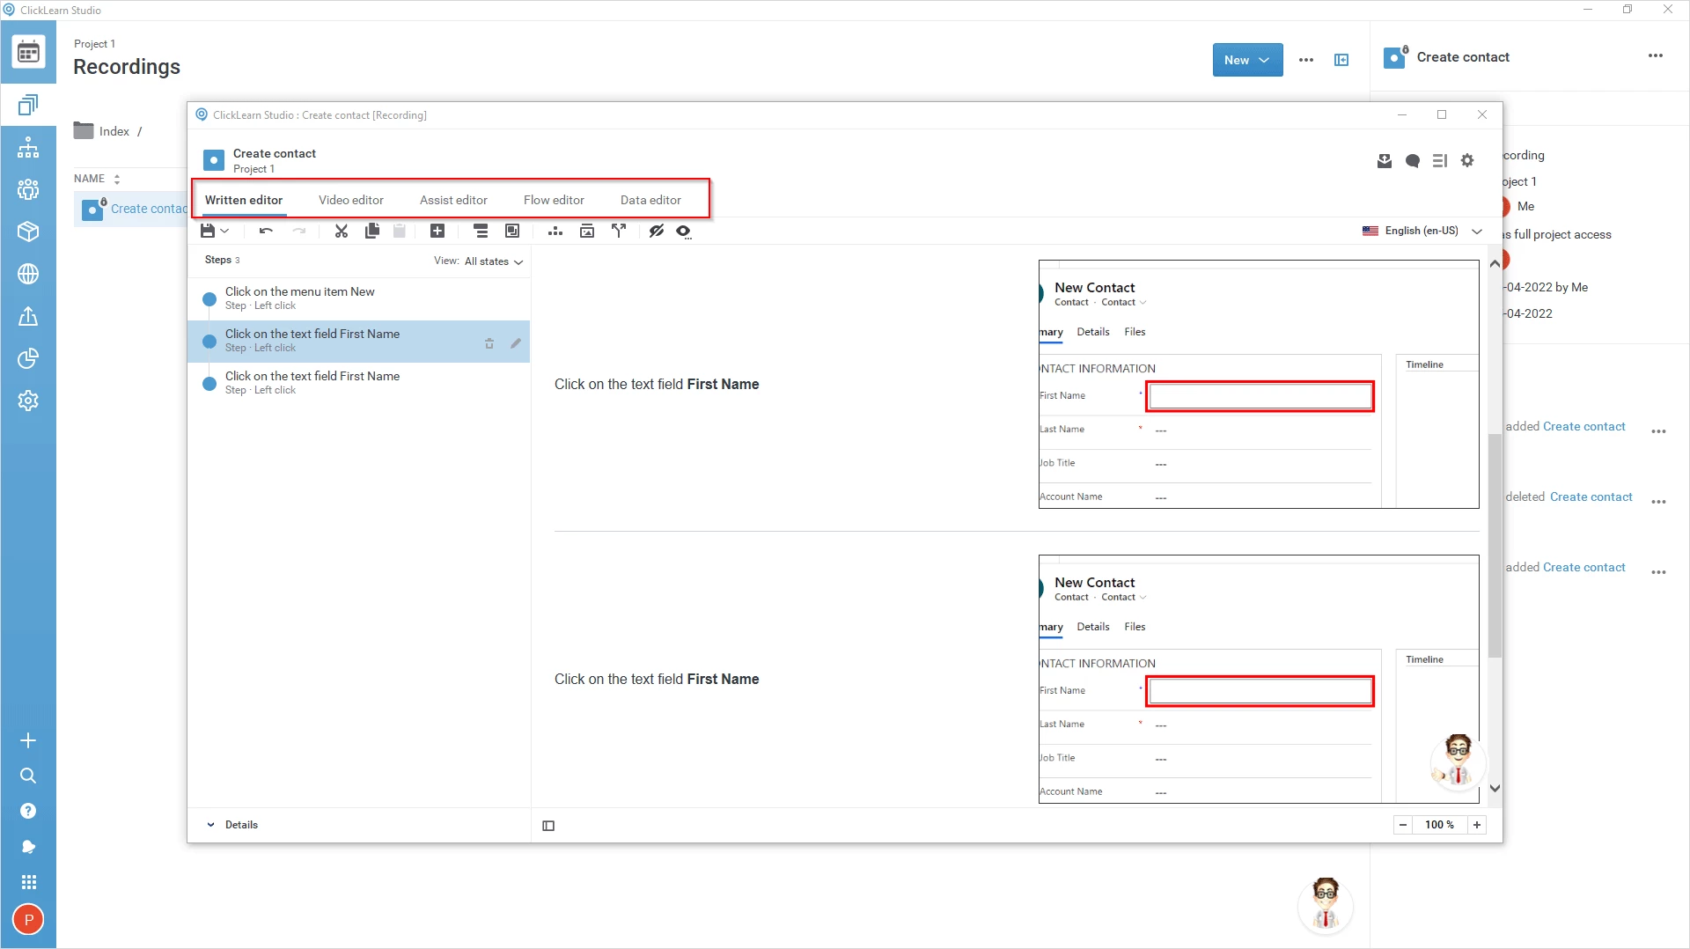Click the add step plus icon in the toolbar
Image resolution: width=1690 pixels, height=949 pixels.
437,231
